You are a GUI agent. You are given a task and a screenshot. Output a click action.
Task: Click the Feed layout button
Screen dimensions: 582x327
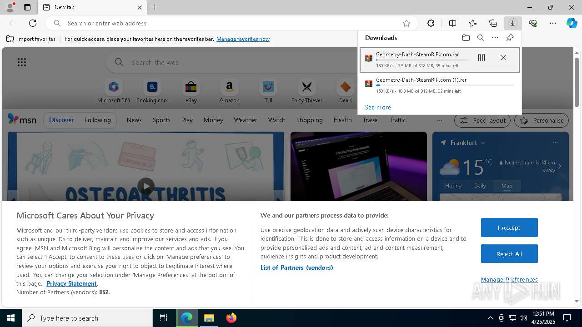482,120
